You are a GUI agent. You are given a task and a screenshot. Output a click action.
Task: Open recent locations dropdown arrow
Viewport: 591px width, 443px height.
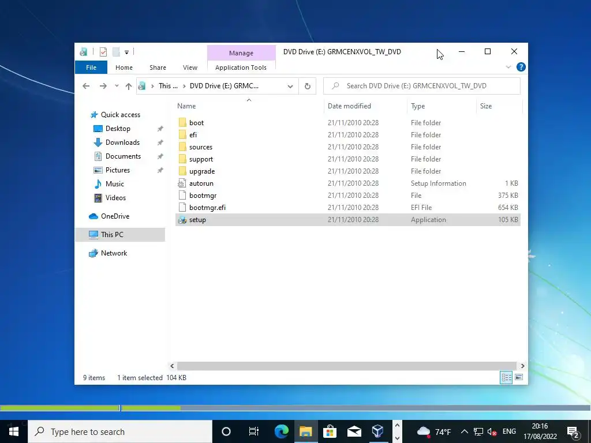[117, 86]
